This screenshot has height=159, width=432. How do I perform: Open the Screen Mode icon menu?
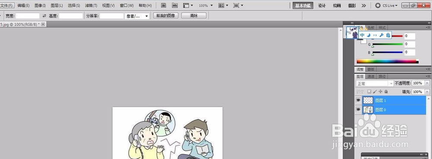(x=238, y=6)
